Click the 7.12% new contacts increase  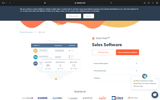click(60, 68)
